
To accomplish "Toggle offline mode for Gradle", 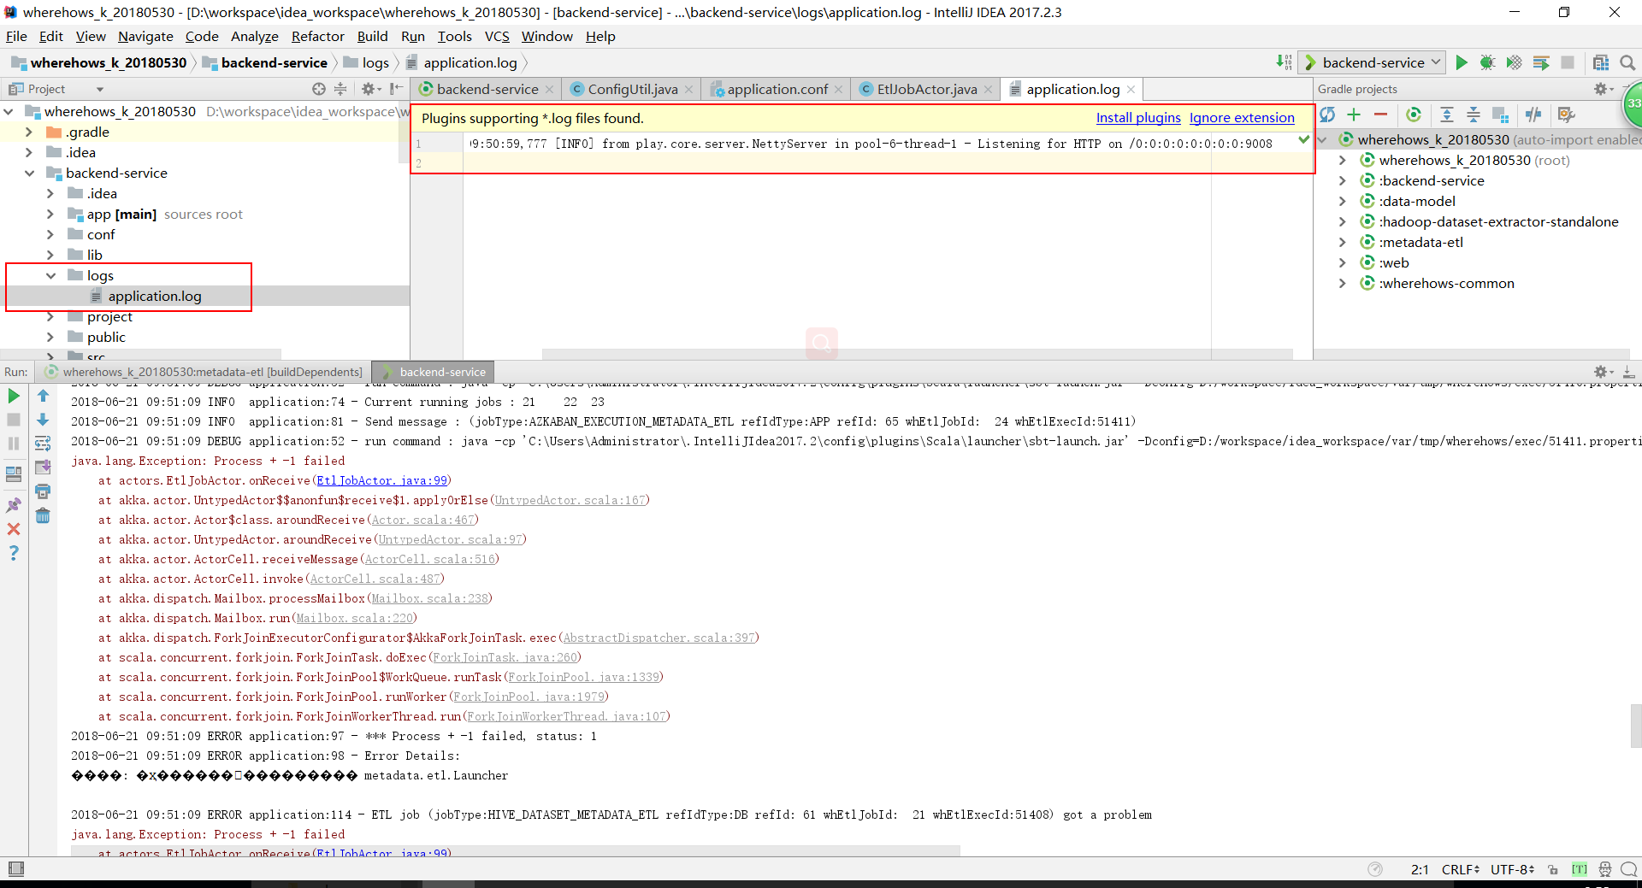I will click(x=1533, y=115).
